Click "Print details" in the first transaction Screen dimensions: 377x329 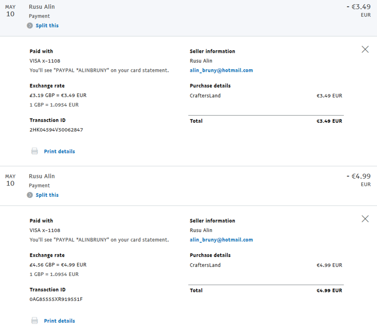tap(59, 151)
